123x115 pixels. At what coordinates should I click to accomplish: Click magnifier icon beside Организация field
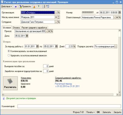point(59,12)
